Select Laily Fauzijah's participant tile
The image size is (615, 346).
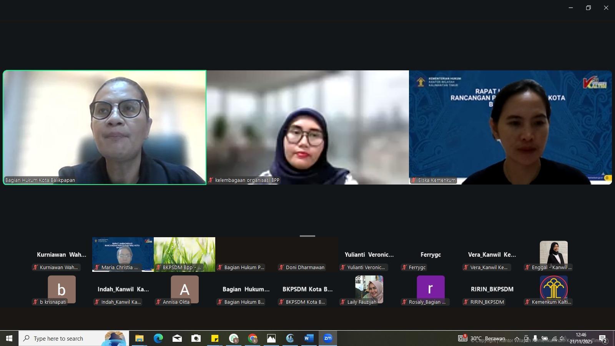coord(369,290)
